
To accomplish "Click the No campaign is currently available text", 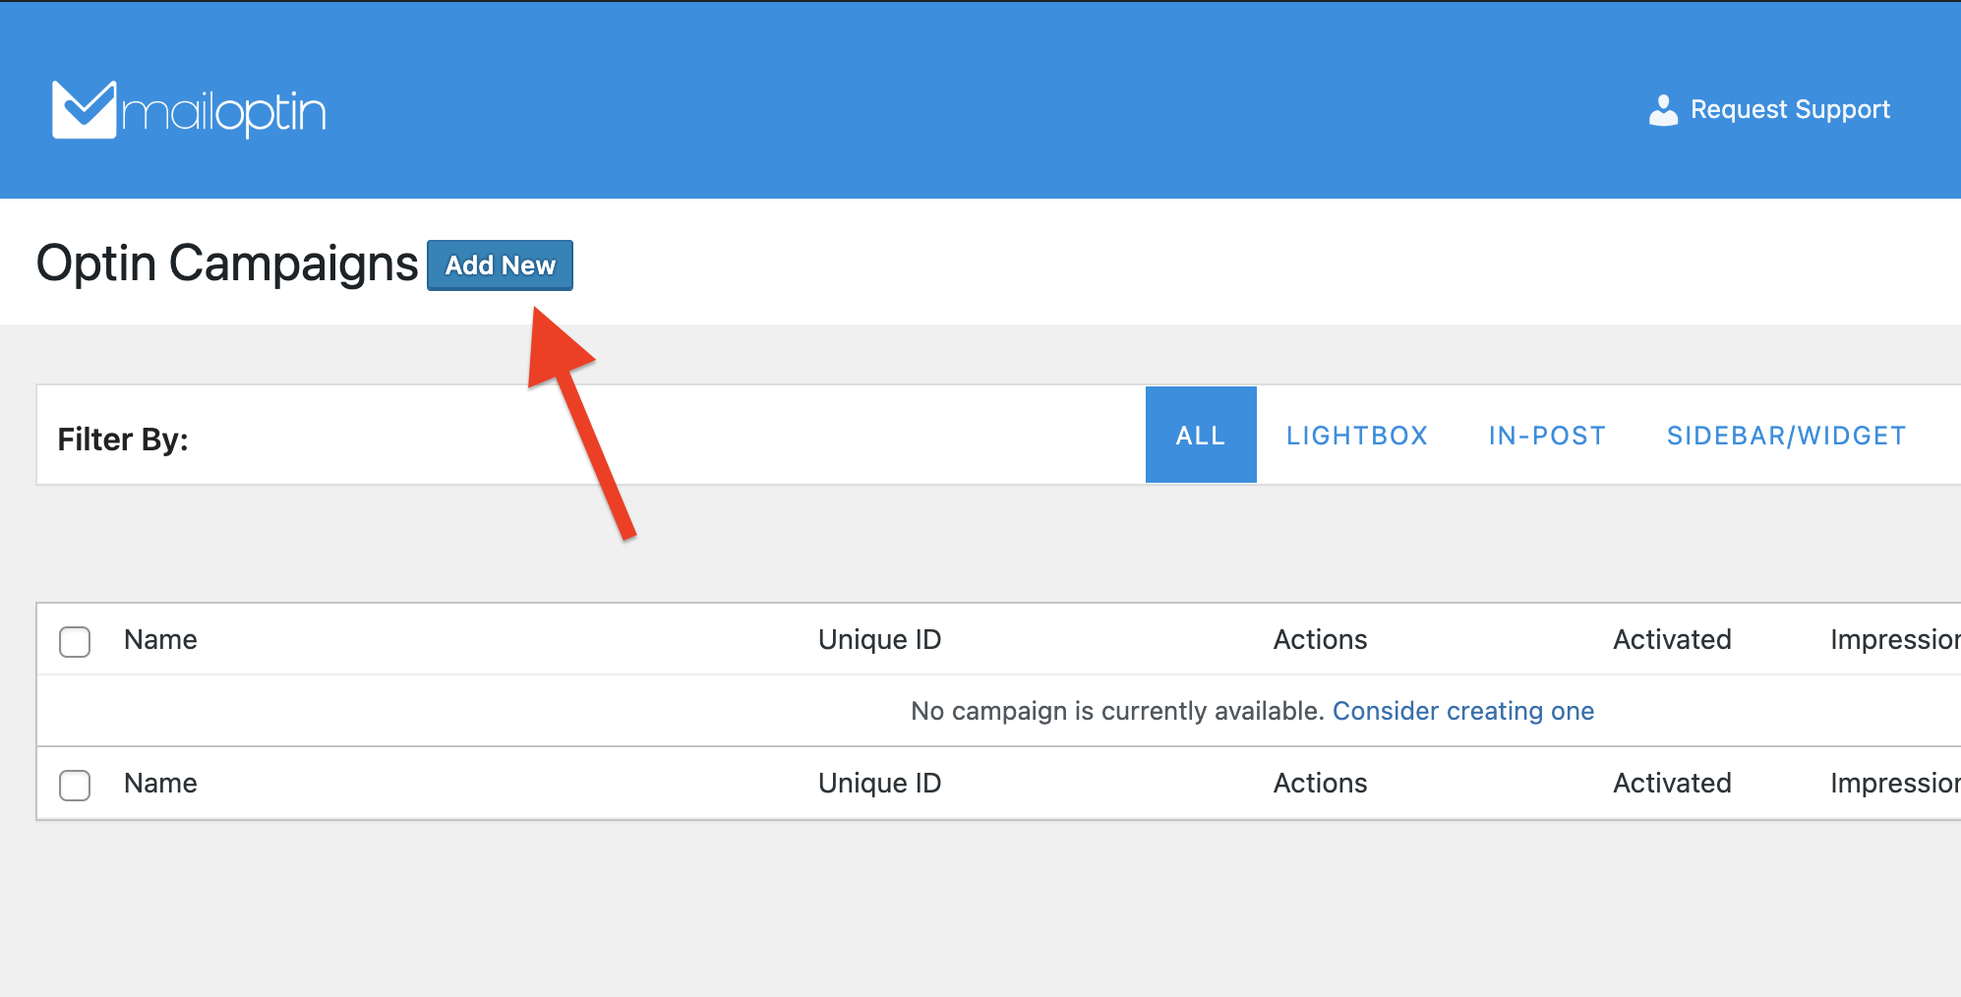I will (x=1117, y=711).
